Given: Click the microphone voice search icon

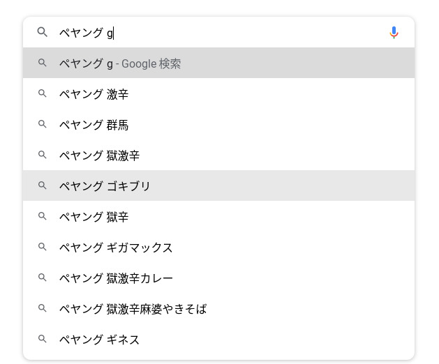Looking at the screenshot, I should coord(394,33).
